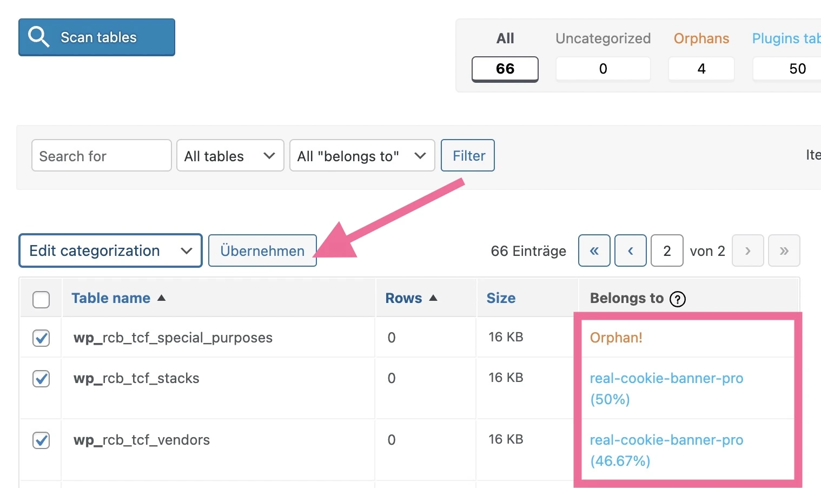The width and height of the screenshot is (821, 488).
Task: Go to the next page of entries
Action: pos(748,250)
